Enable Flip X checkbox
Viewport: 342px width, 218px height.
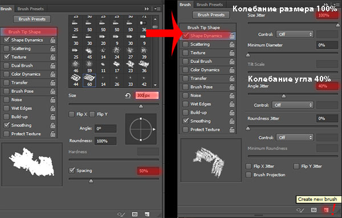72,114
